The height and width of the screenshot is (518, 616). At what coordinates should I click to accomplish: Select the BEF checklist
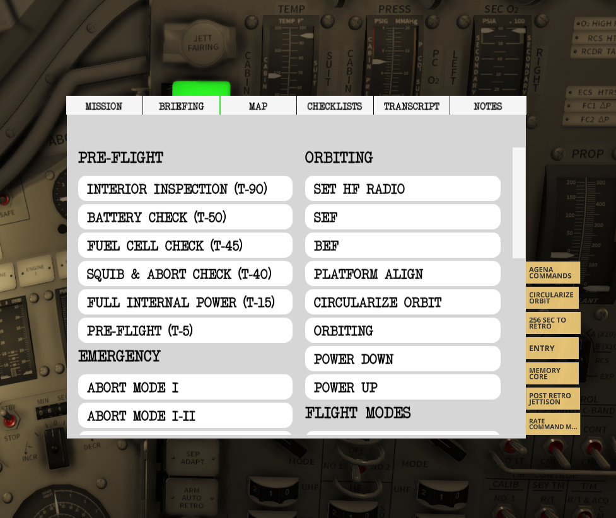pos(403,245)
